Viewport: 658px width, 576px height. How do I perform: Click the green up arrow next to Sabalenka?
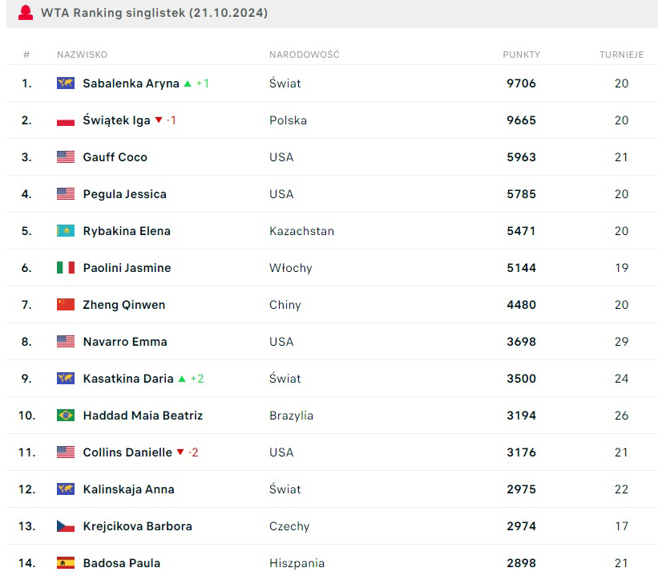tap(188, 83)
